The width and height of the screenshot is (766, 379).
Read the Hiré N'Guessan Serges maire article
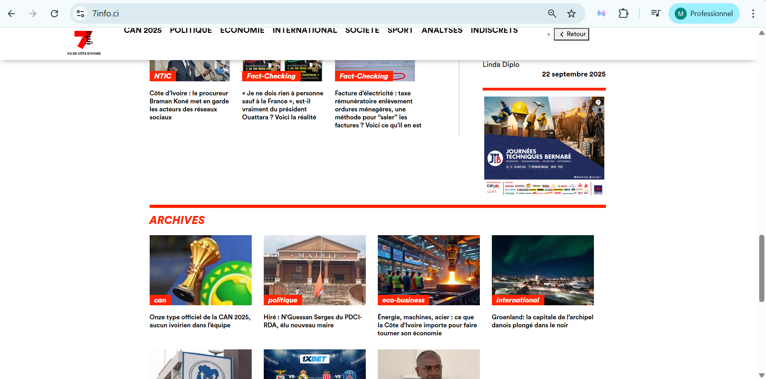(313, 321)
